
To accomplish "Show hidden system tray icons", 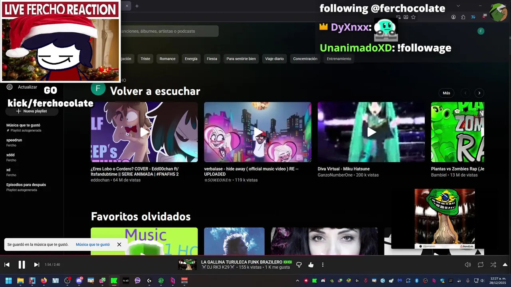I will click(x=297, y=281).
